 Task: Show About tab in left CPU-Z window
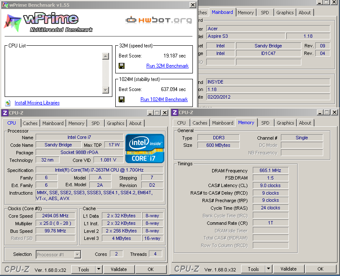[135, 123]
